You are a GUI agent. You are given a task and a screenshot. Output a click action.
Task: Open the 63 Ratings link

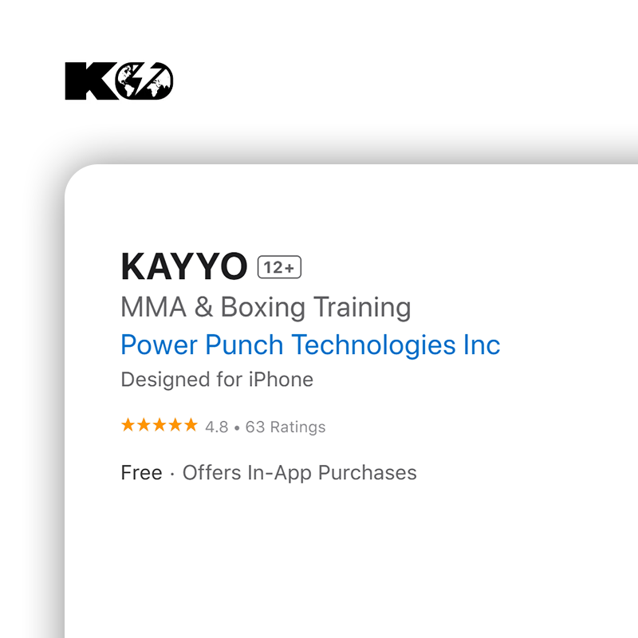click(286, 427)
